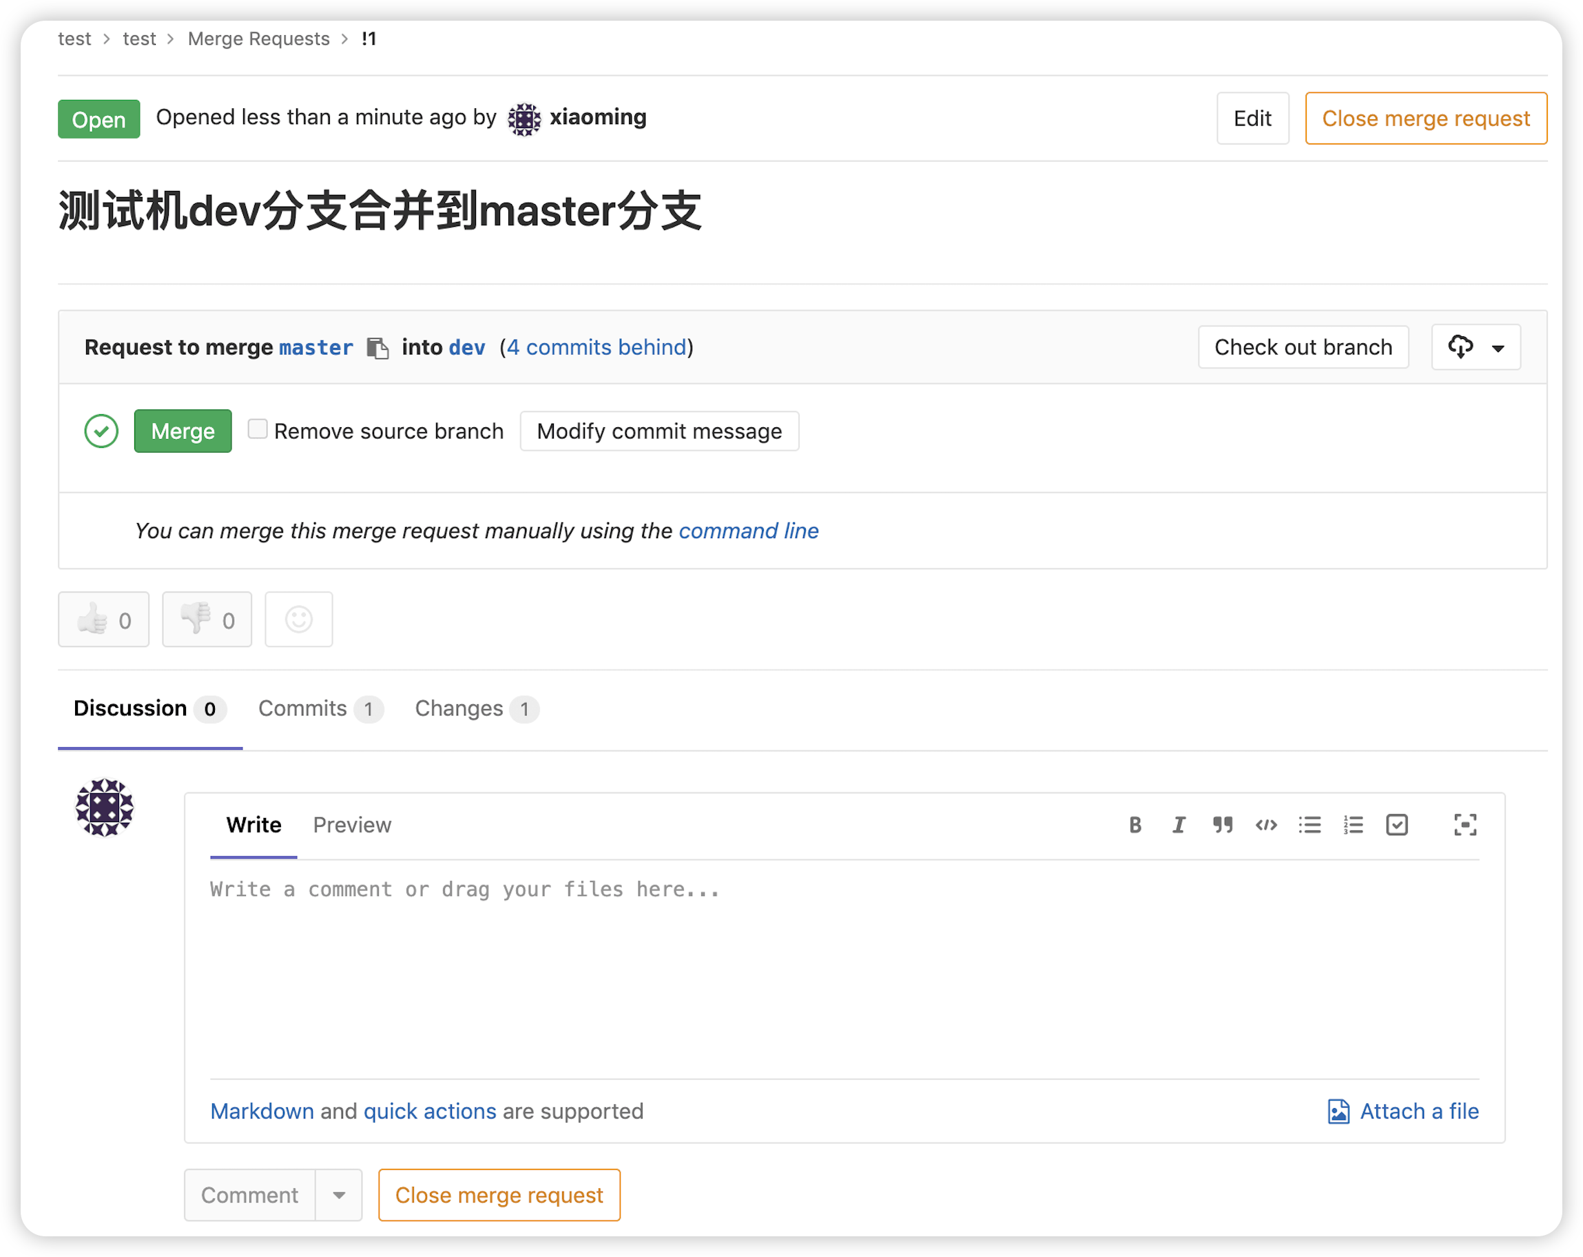Screen dimensions: 1583x1257
Task: Toggle full screen editor mode icon
Action: click(x=1465, y=825)
